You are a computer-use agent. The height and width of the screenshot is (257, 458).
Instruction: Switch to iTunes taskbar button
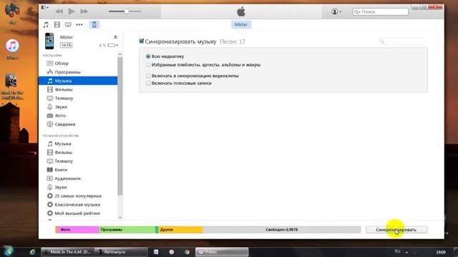[222, 252]
